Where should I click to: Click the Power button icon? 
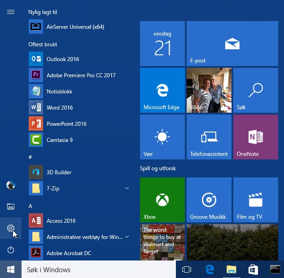click(11, 250)
